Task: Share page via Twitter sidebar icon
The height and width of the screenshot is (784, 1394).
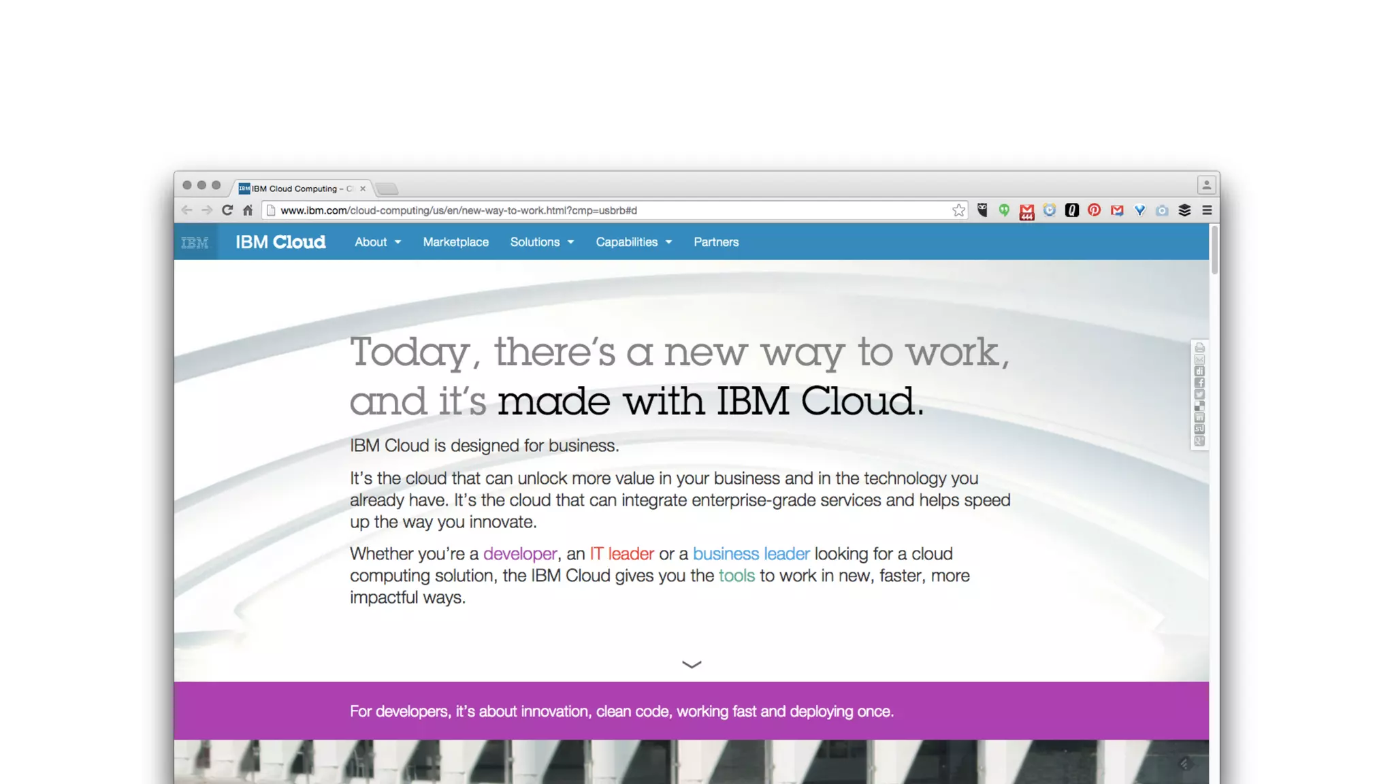Action: pos(1199,395)
